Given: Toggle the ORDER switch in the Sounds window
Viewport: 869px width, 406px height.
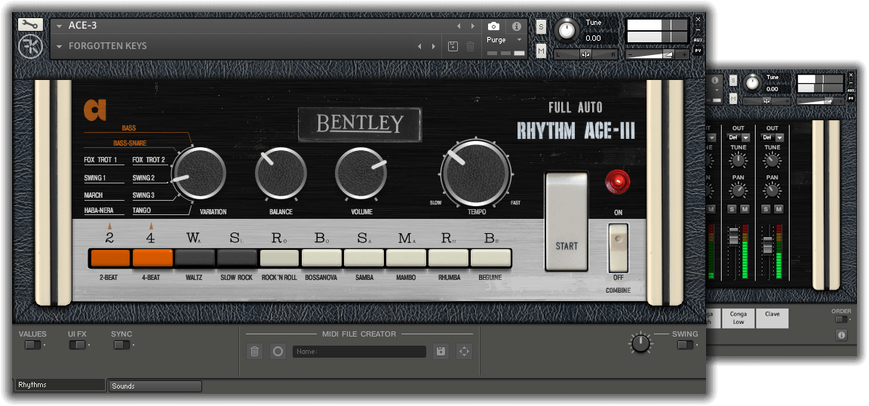Looking at the screenshot, I should click(x=841, y=319).
